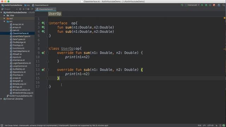Expand External Libraries node
The width and height of the screenshot is (226, 127).
click(1, 99)
